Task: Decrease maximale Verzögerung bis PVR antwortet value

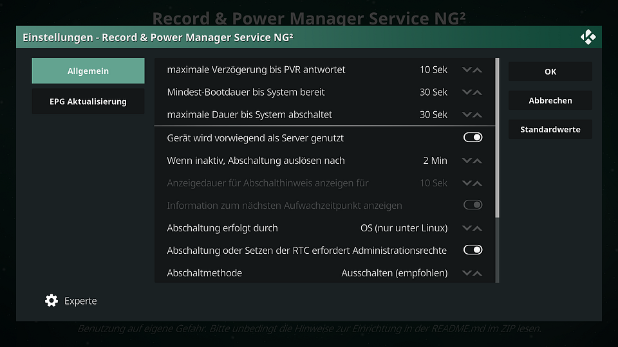Action: (x=467, y=70)
